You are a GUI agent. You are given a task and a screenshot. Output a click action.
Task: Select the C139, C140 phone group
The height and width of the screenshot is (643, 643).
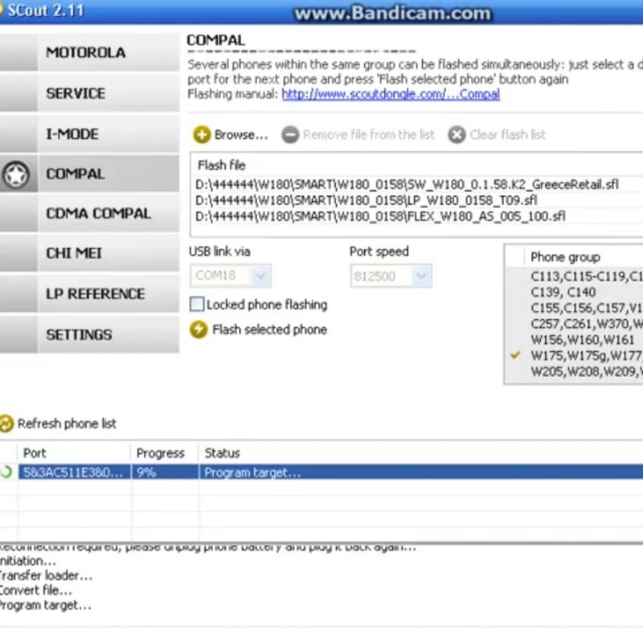tap(563, 293)
